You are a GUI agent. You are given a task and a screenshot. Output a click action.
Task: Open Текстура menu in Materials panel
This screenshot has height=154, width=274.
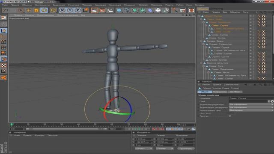click(x=52, y=135)
